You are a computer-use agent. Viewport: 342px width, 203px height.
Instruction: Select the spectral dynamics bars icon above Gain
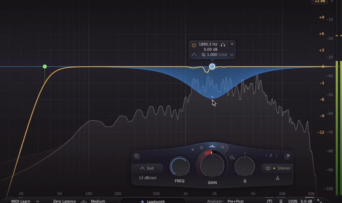[212, 147]
